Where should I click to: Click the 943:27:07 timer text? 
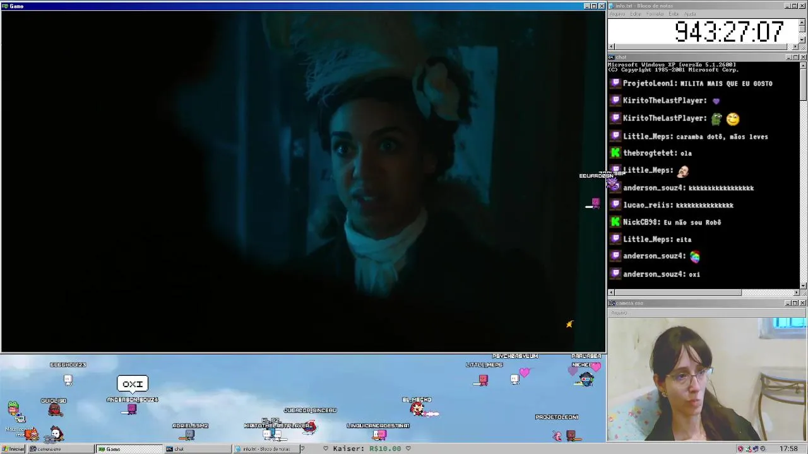coord(729,32)
